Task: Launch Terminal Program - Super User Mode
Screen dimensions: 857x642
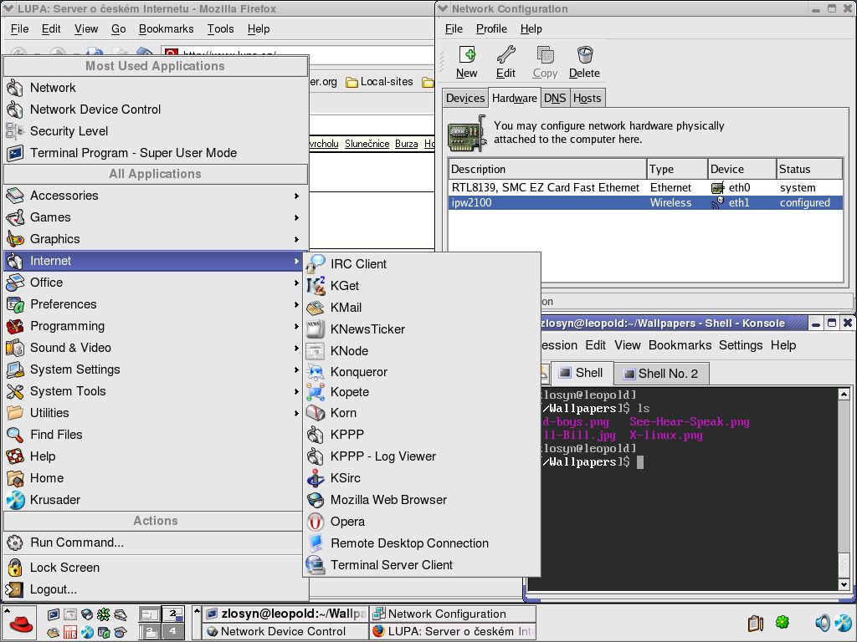Action: (156, 153)
